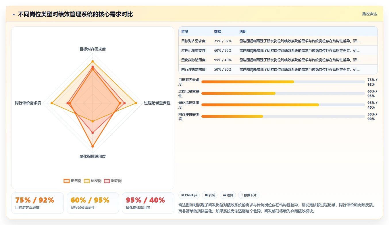389x225 pixels.
Task: Select table row 过程记录重要性
Action: tap(278, 51)
